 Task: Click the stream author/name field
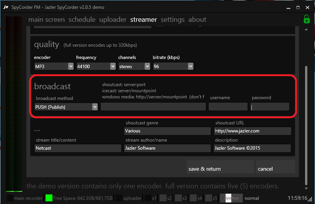[x=167, y=148]
